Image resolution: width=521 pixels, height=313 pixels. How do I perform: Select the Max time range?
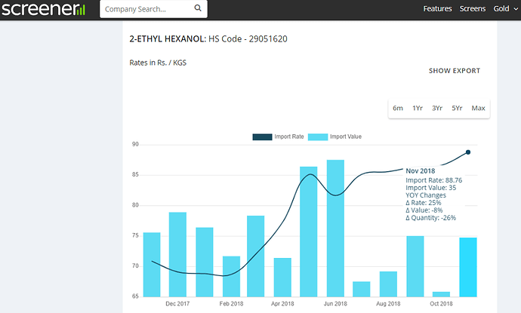click(478, 108)
